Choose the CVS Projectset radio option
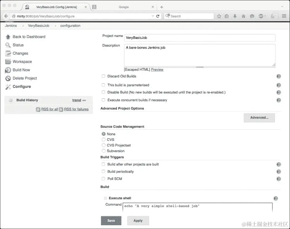Viewport: 290px width, 229px height. point(104,145)
